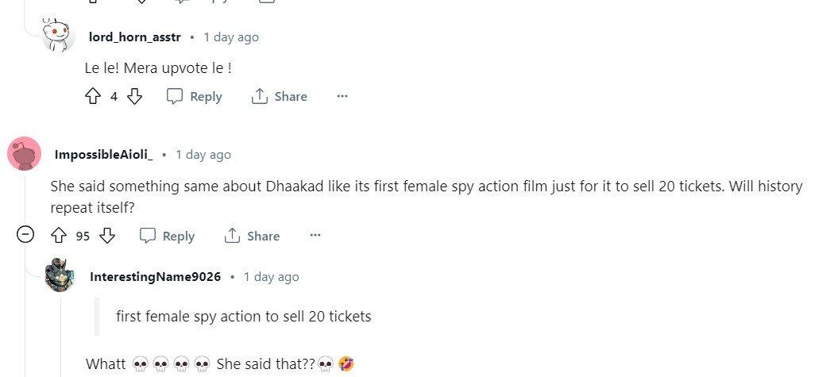Share ImpossibleAioli_'s comment
The height and width of the screenshot is (377, 815).
[252, 236]
